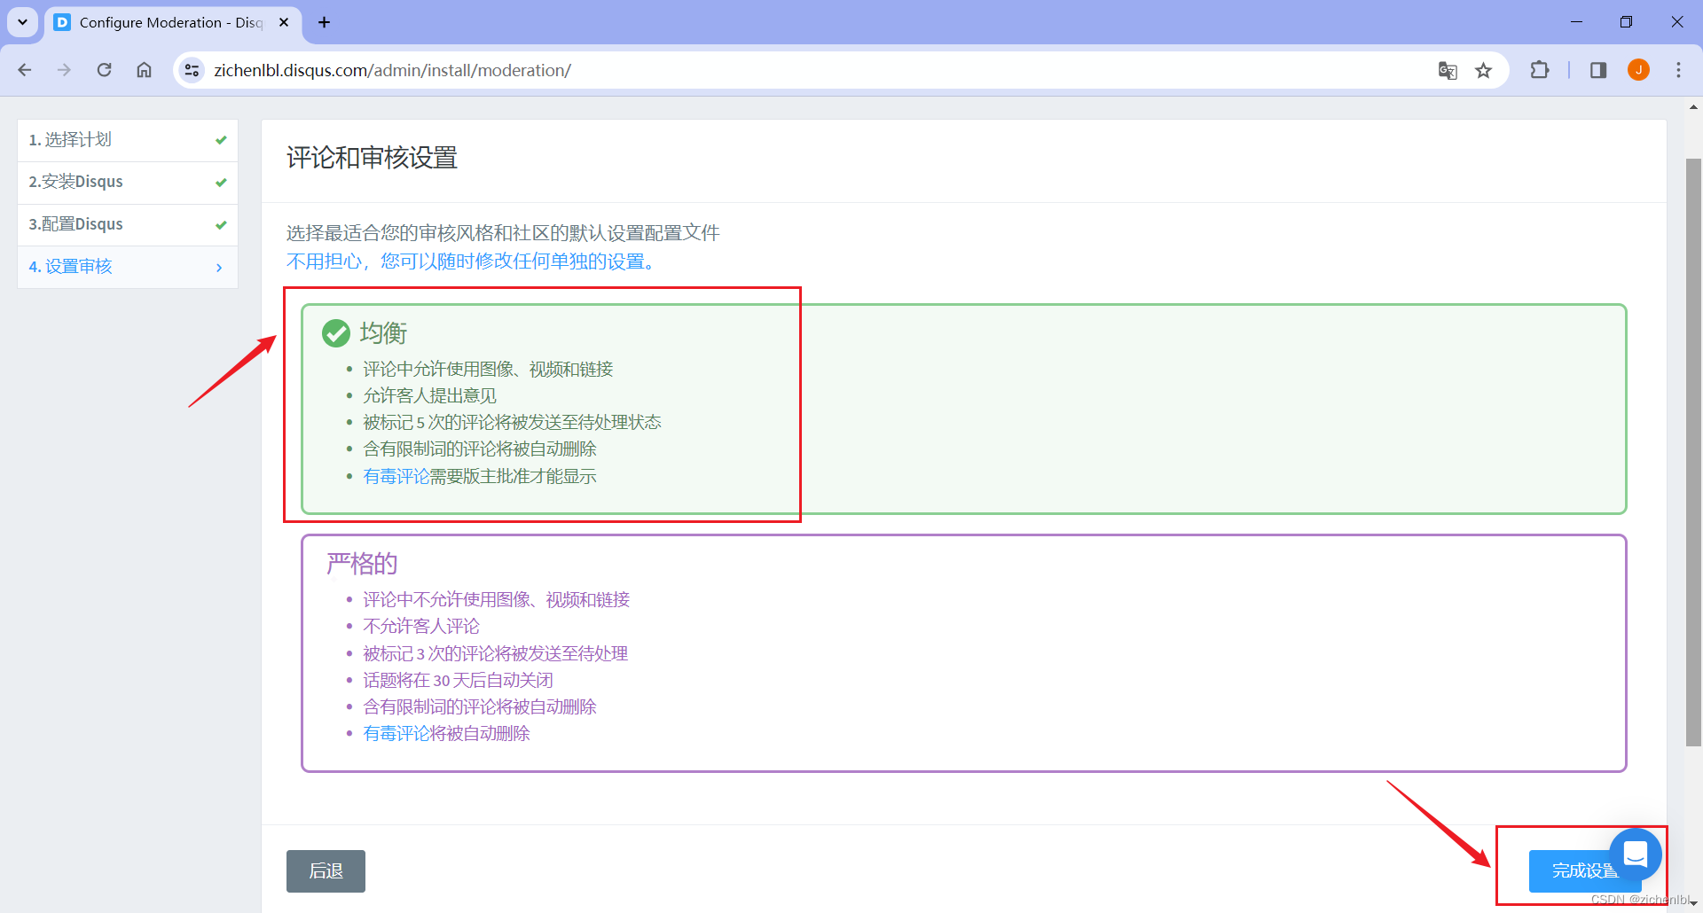Go to step 2 安装Disqus

pos(128,182)
